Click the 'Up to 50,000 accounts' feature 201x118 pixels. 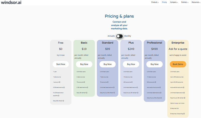(177, 82)
